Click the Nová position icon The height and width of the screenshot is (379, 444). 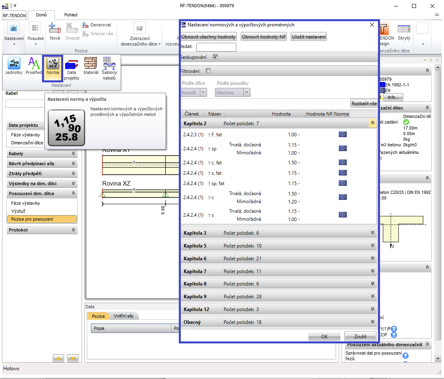(55, 32)
